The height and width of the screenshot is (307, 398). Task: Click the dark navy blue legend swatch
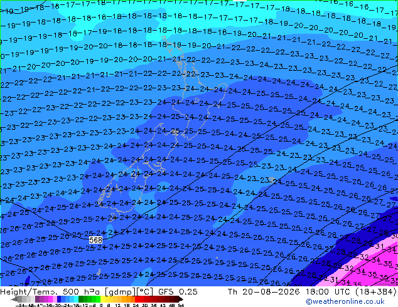click(x=59, y=299)
